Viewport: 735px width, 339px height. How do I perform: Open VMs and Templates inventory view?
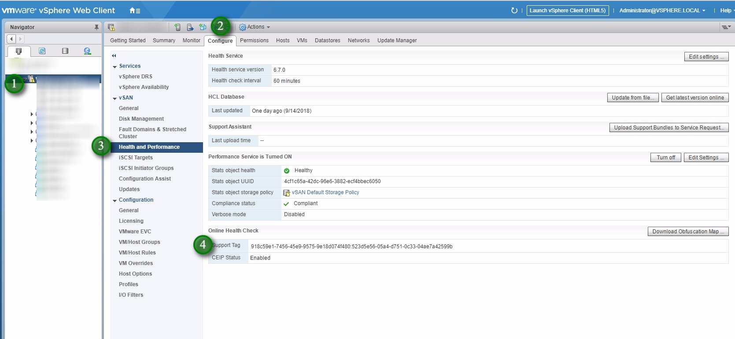click(42, 51)
